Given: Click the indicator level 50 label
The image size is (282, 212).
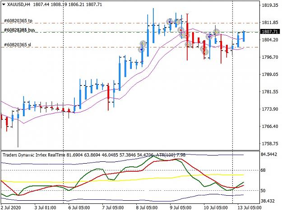Looking at the screenshot, I should (263, 191).
